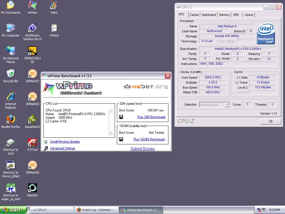Click Run 32M Benchmark link
The width and height of the screenshot is (285, 214).
(x=151, y=117)
